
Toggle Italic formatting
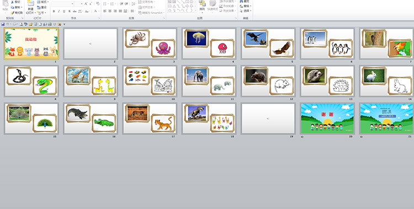59,11
